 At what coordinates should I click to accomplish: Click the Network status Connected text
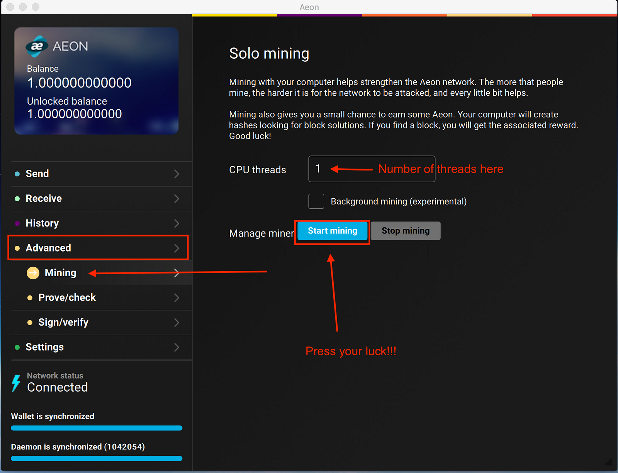pos(58,387)
